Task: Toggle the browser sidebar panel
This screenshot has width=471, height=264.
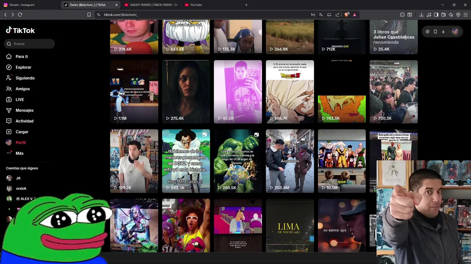Action: [x=436, y=15]
